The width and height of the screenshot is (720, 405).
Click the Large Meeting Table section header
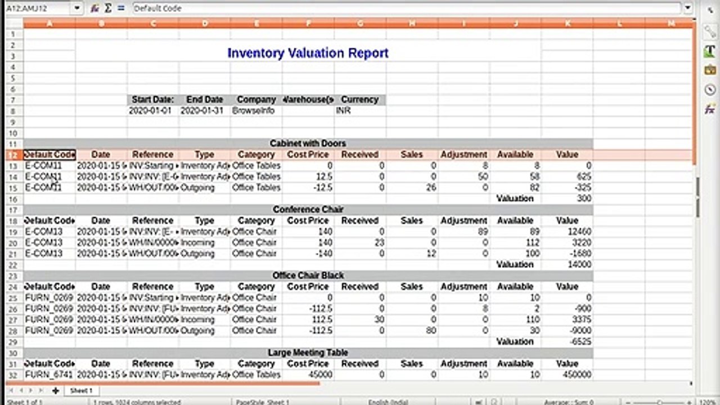(x=308, y=353)
